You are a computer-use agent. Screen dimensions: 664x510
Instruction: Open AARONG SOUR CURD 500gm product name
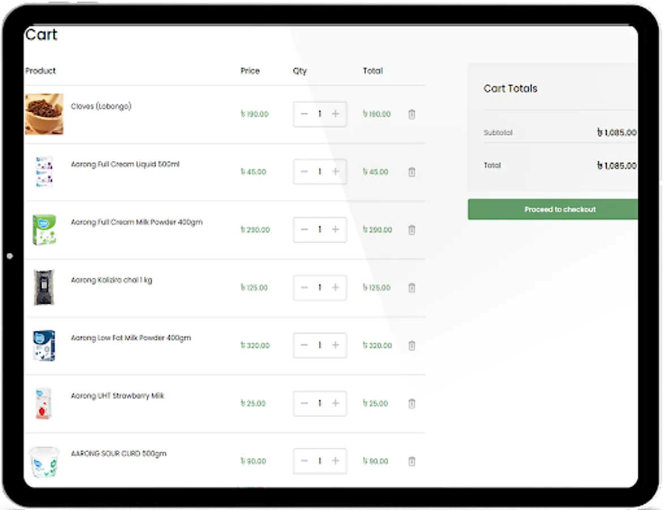[118, 453]
